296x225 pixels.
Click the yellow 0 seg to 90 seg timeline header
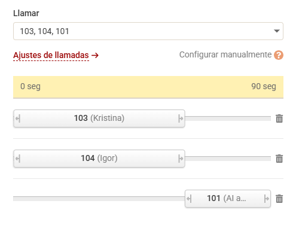click(x=148, y=87)
